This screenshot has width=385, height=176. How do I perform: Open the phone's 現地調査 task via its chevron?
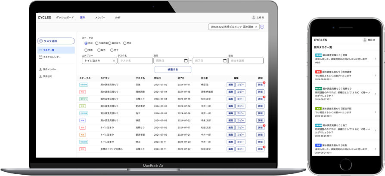click(376, 76)
